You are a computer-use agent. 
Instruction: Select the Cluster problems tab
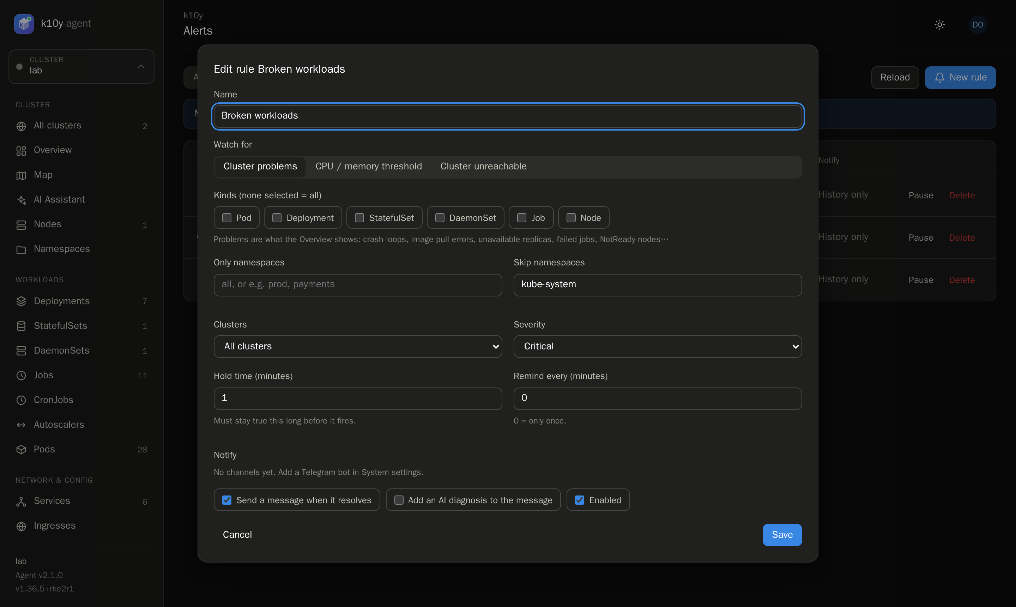pos(260,167)
